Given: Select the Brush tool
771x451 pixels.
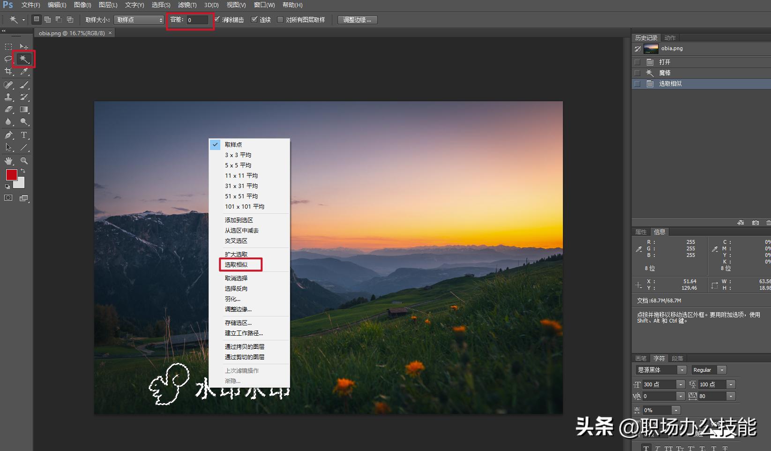Looking at the screenshot, I should [x=23, y=85].
